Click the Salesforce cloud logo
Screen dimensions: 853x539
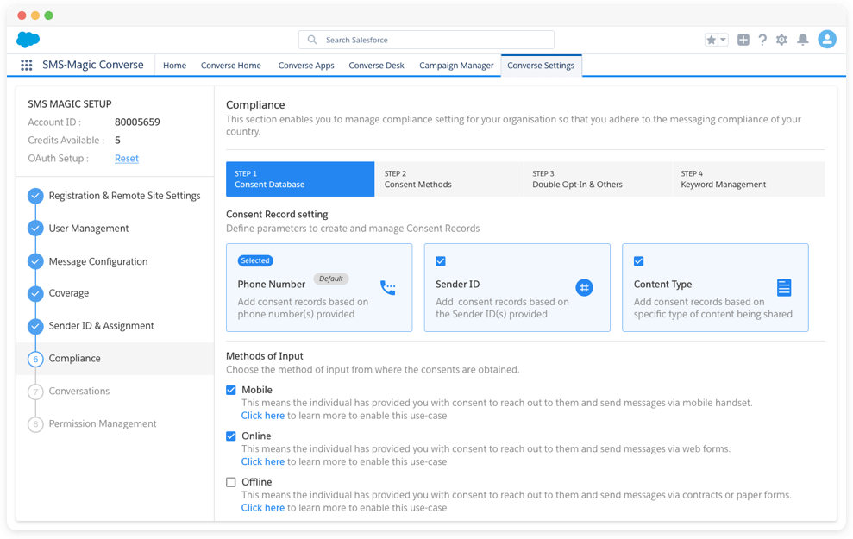pos(27,40)
